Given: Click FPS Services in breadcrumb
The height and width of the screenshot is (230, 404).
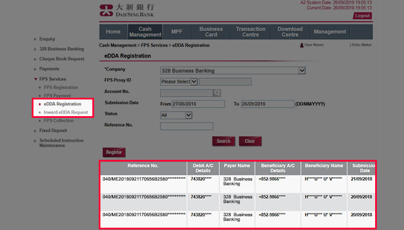Looking at the screenshot, I should point(154,45).
